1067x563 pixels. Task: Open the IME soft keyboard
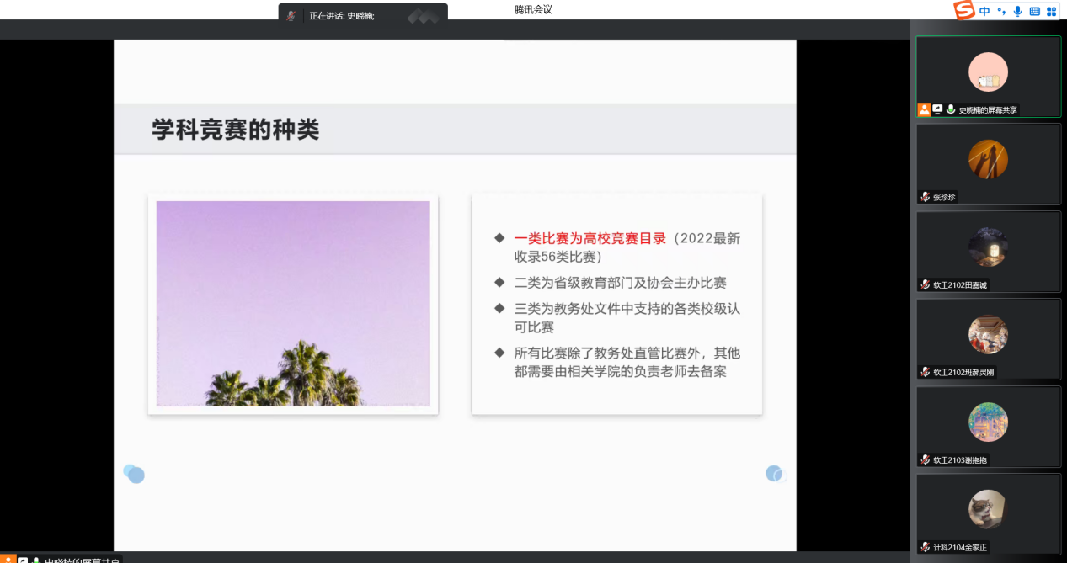(x=1035, y=11)
